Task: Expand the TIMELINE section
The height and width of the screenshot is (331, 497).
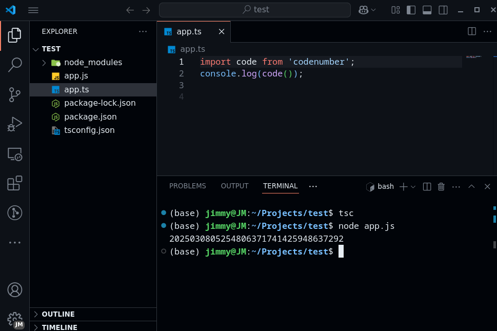Action: (x=93, y=326)
